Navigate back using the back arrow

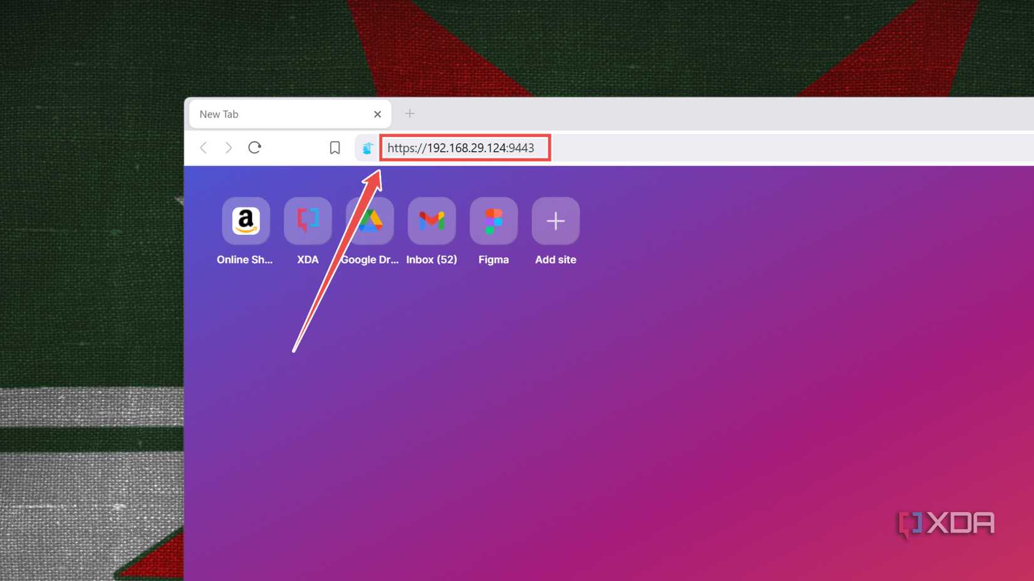(204, 148)
